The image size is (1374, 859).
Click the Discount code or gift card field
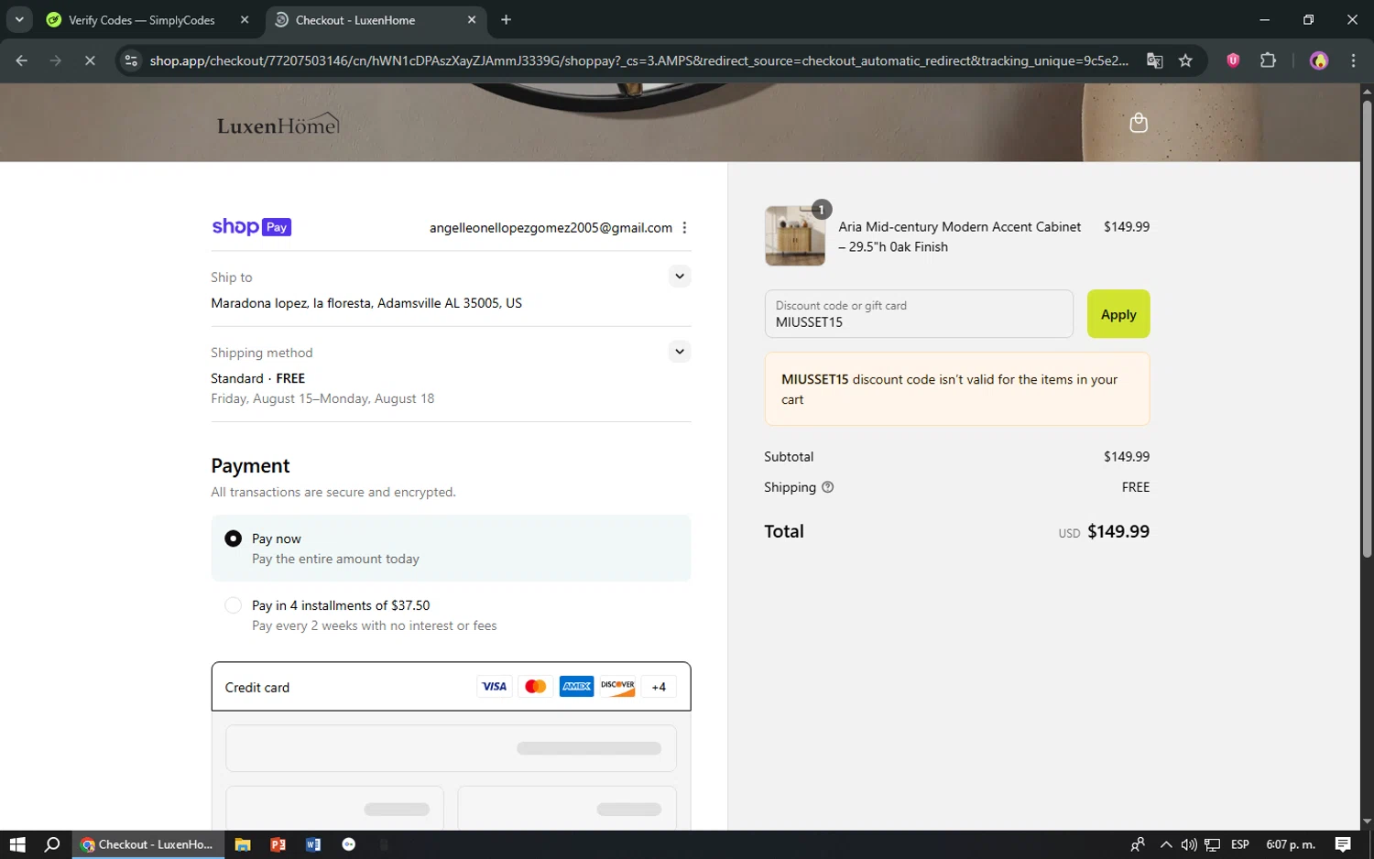[919, 314]
